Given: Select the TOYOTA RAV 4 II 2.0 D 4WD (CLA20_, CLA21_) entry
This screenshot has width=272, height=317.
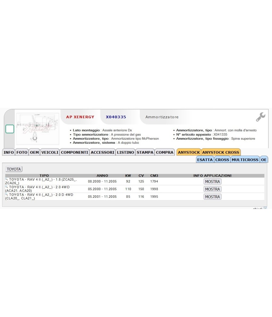Looking at the screenshot, I should (x=39, y=197).
